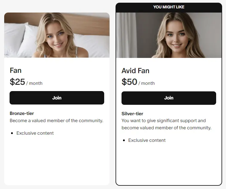This screenshot has width=226, height=189.
Task: Click the bullet point in the Fan card
Action: pyautogui.click(x=12, y=133)
